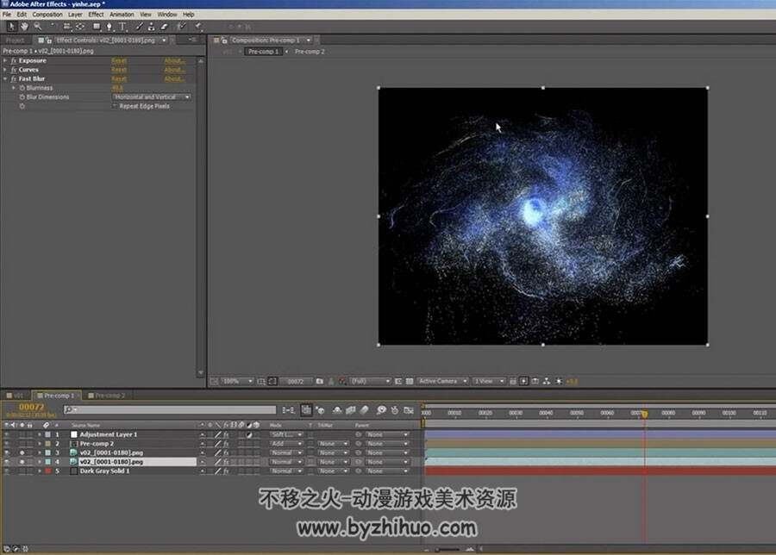Screen dimensions: 776x555
Task: Open Blur Dimensions dropdown
Action: pyautogui.click(x=152, y=97)
